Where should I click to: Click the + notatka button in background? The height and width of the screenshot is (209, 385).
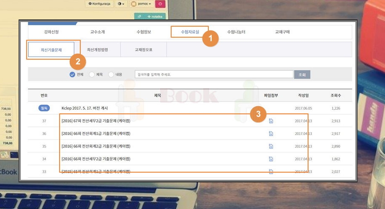[155, 16]
